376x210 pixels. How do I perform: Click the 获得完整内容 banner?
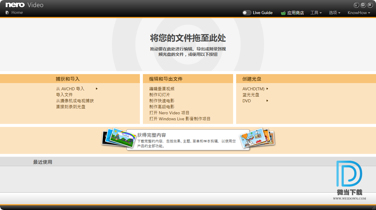click(188, 140)
